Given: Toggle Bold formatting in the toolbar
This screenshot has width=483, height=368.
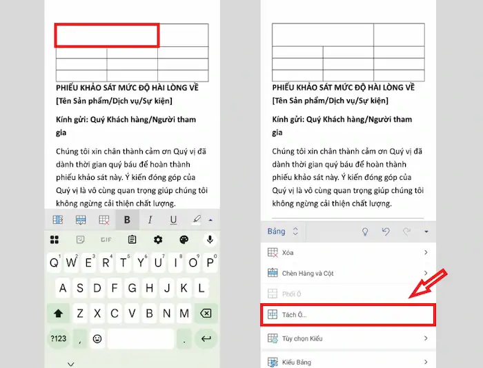Looking at the screenshot, I should point(127,220).
